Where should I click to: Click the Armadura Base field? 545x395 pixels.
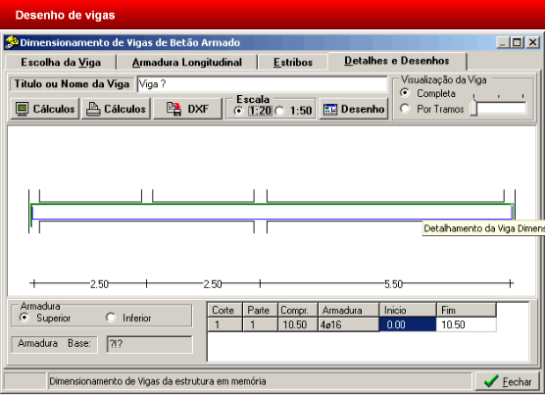pyautogui.click(x=149, y=344)
